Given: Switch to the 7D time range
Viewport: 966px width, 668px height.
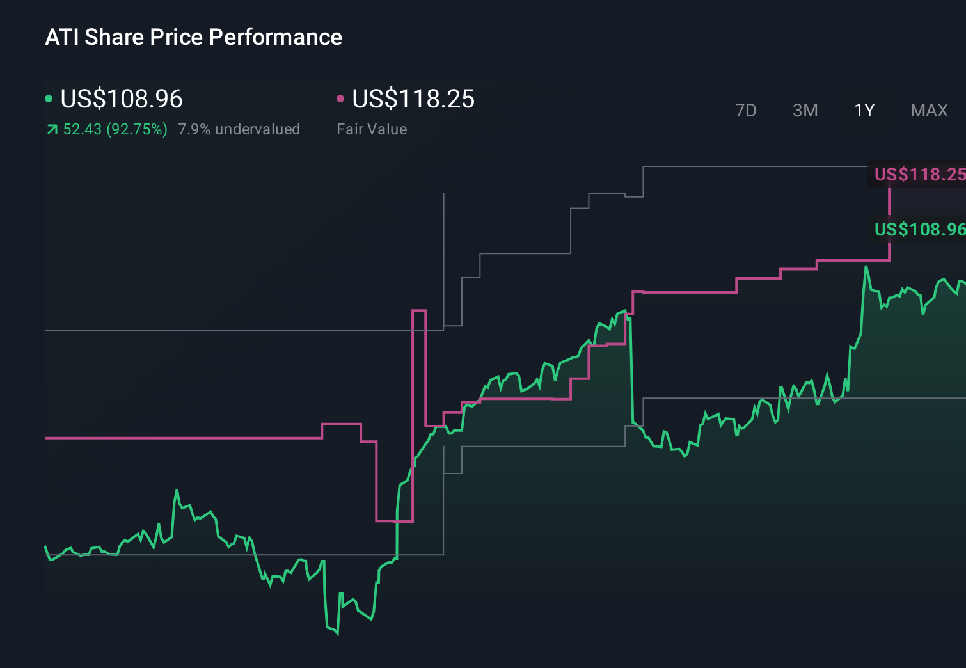Looking at the screenshot, I should pos(746,110).
